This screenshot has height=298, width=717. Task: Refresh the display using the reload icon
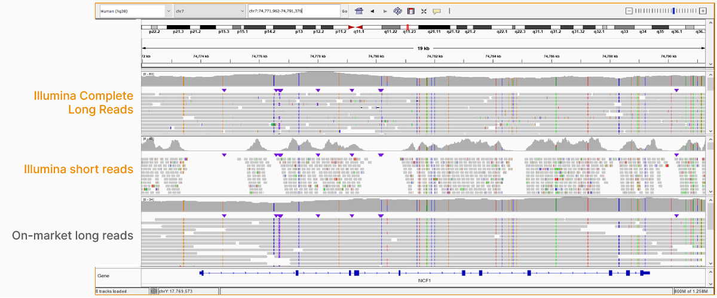398,11
